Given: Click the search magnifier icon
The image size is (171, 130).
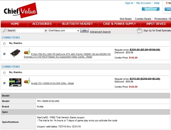Looking at the screenshot, I should click(5, 30).
